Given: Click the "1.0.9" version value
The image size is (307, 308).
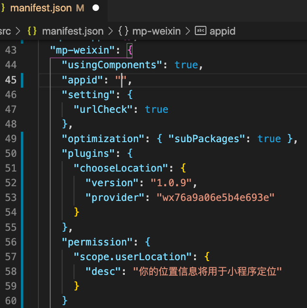Looking at the screenshot, I should click(x=171, y=183).
